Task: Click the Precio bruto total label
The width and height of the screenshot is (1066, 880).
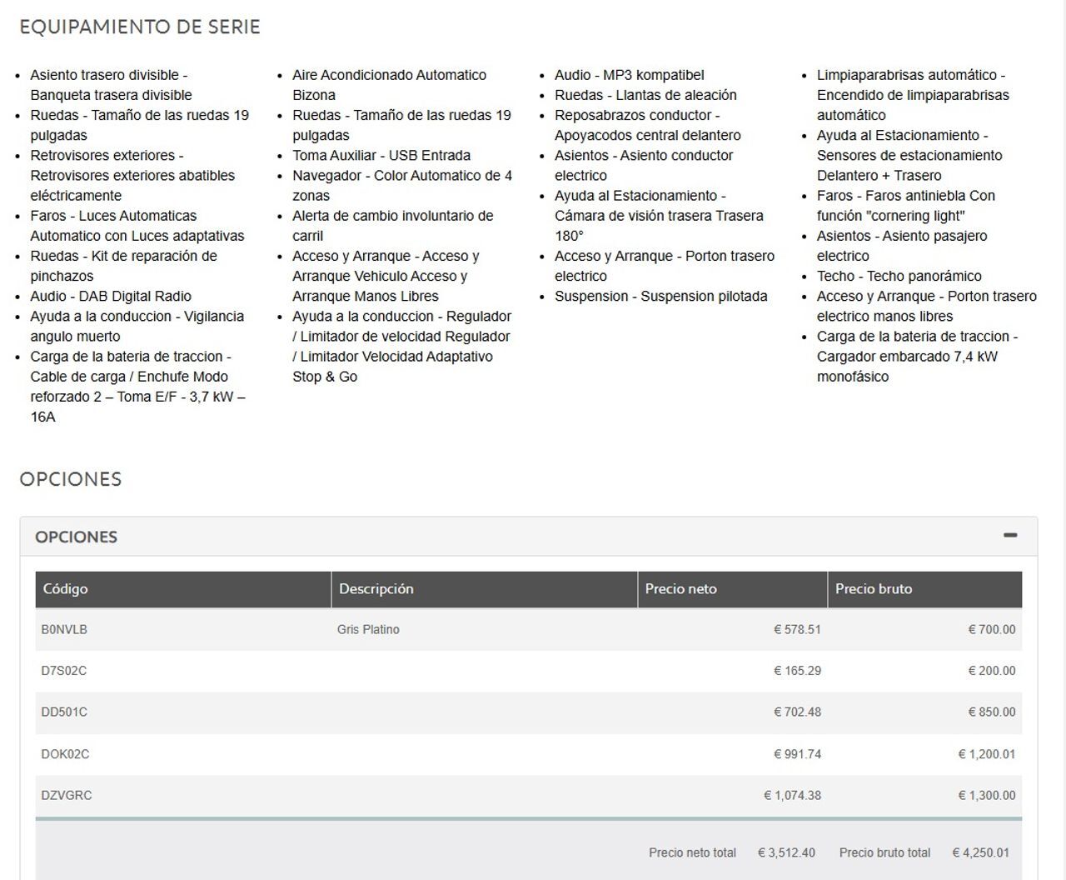Action: coord(884,853)
